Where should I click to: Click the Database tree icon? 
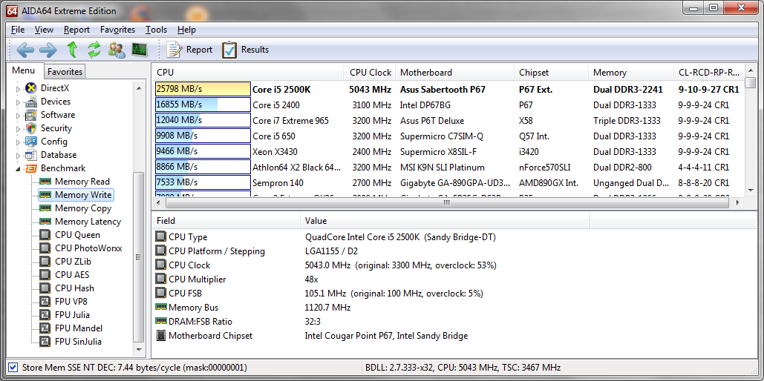pos(31,155)
